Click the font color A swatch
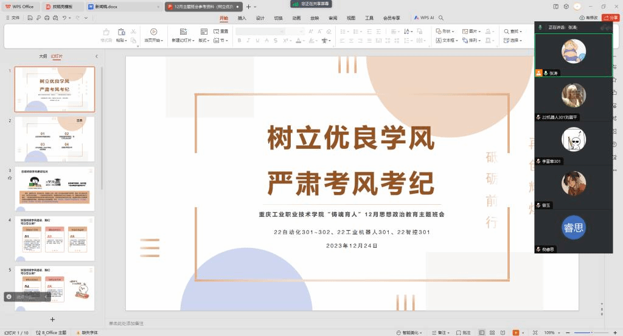623x336 pixels. click(x=298, y=41)
